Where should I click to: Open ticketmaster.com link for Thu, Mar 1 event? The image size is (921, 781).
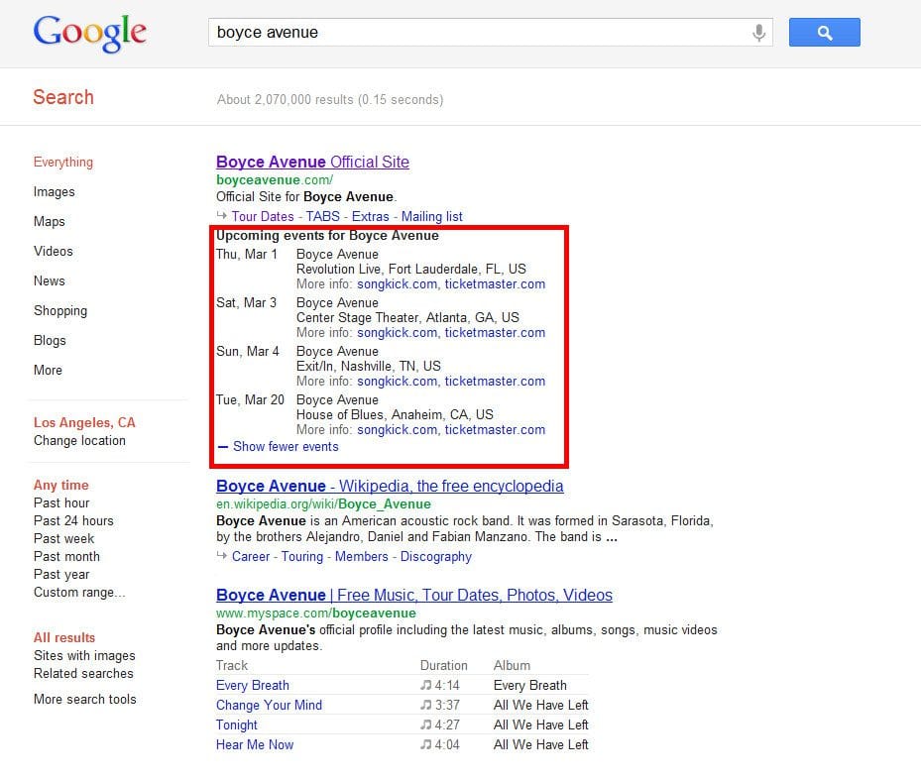tap(495, 284)
